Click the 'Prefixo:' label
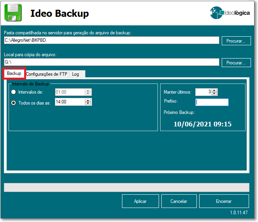 click(x=171, y=101)
